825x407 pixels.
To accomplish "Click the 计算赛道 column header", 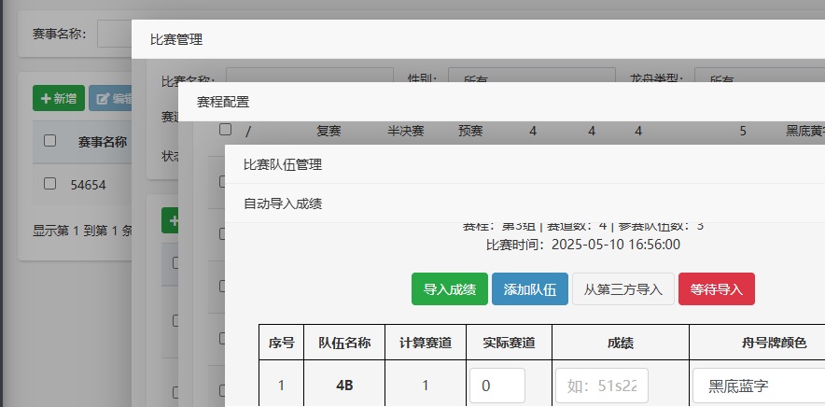I will pos(426,344).
